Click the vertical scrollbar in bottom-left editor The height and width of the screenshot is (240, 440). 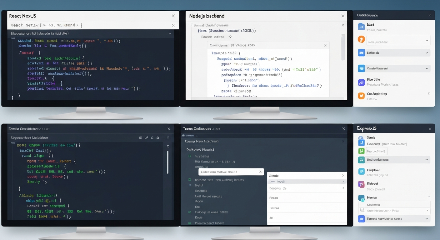click(168, 162)
